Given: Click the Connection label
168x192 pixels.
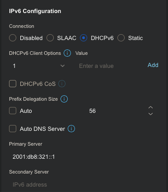Looking at the screenshot, I should pos(22,26).
